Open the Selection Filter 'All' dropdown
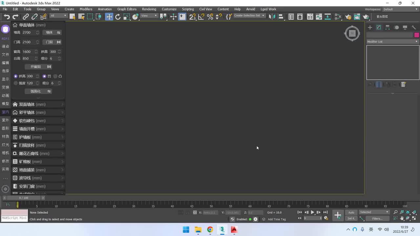 [x=58, y=16]
